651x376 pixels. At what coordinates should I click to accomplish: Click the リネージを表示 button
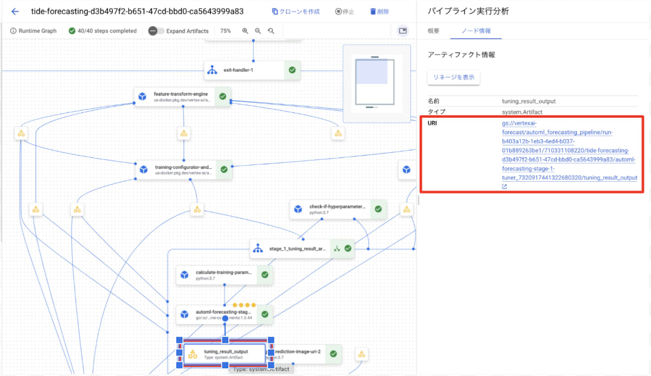[x=454, y=78]
